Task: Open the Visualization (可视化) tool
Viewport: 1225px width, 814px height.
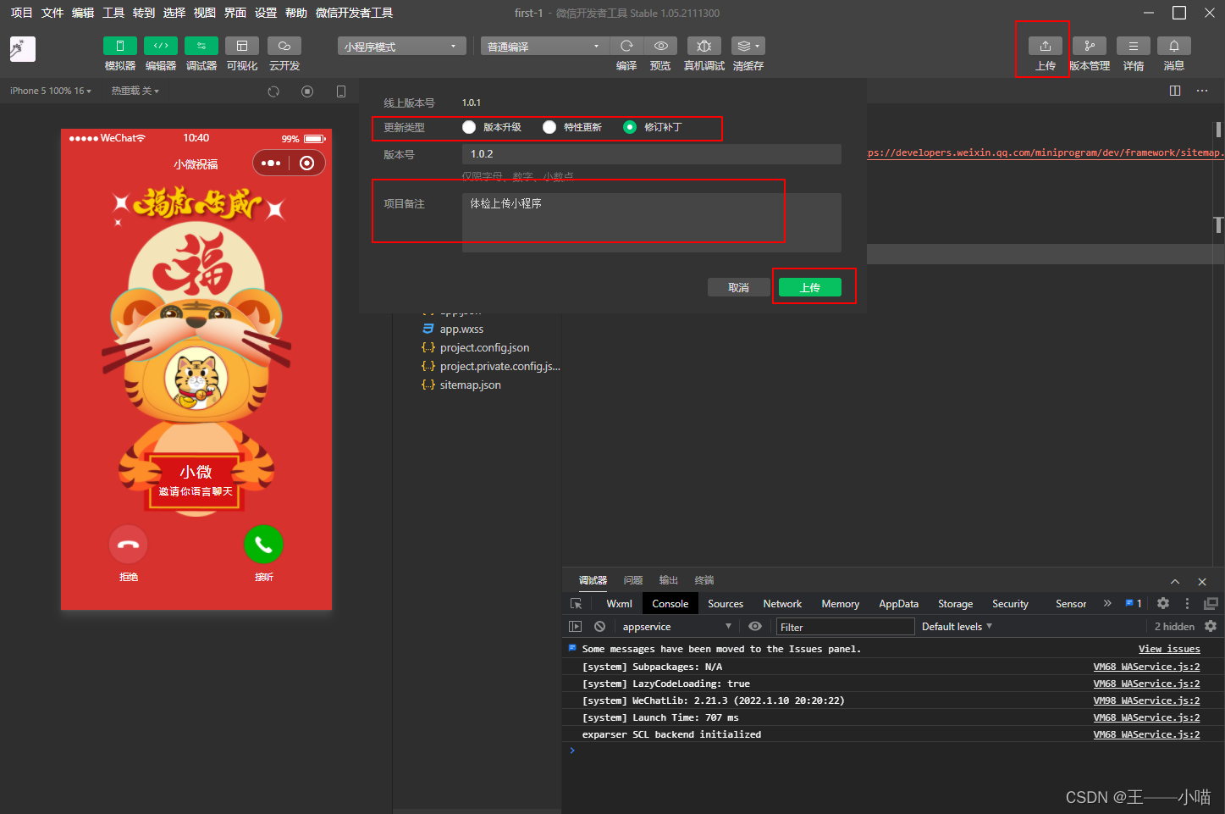Action: (x=242, y=46)
